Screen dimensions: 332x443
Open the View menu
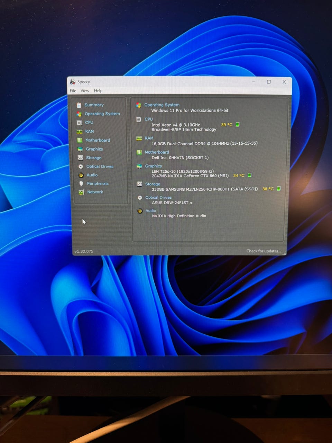[x=85, y=91]
